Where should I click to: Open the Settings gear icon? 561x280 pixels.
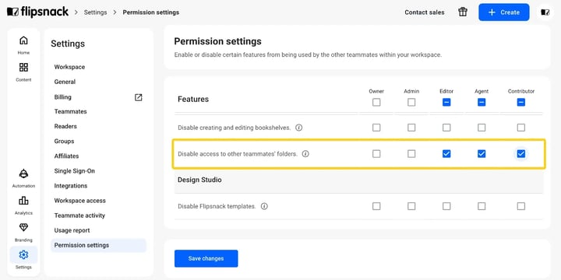(x=23, y=254)
